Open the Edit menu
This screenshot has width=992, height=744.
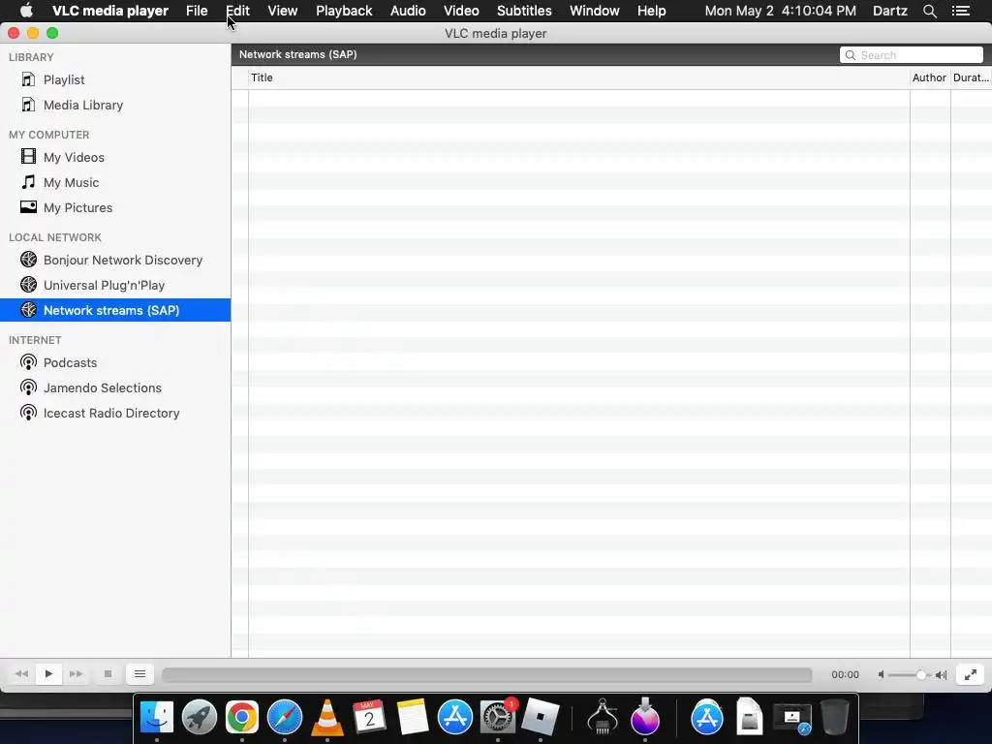tap(238, 11)
